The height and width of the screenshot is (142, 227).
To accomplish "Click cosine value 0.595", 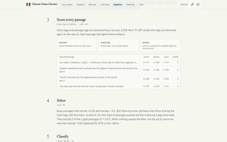I will pos(146,86).
